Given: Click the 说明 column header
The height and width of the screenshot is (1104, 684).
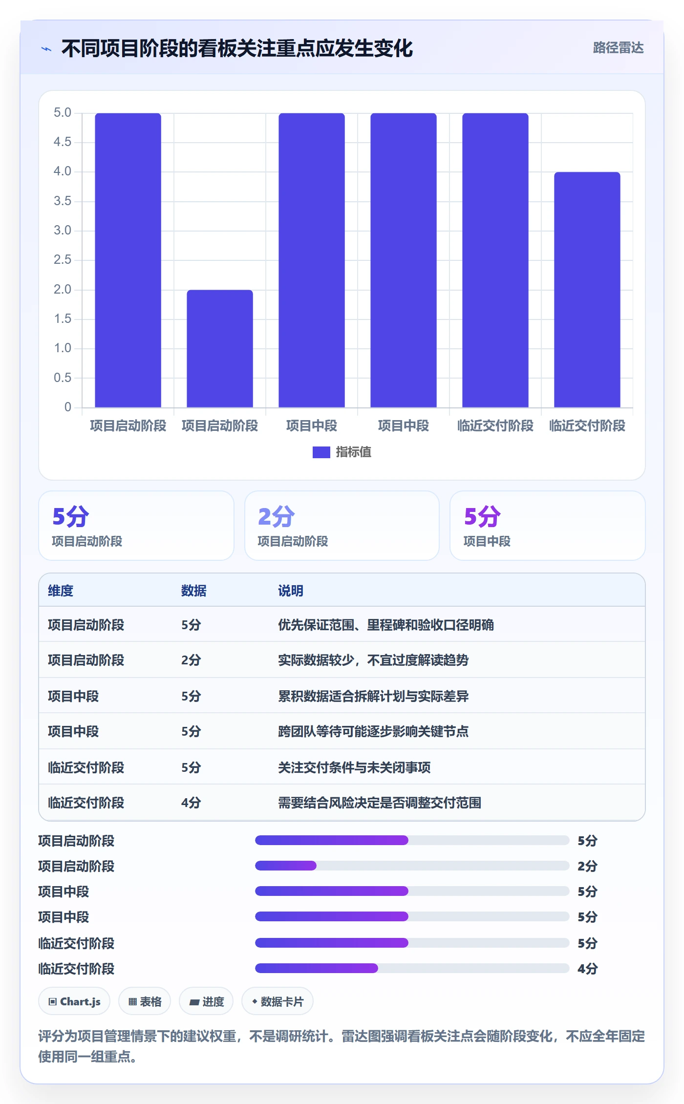Looking at the screenshot, I should pos(291,591).
